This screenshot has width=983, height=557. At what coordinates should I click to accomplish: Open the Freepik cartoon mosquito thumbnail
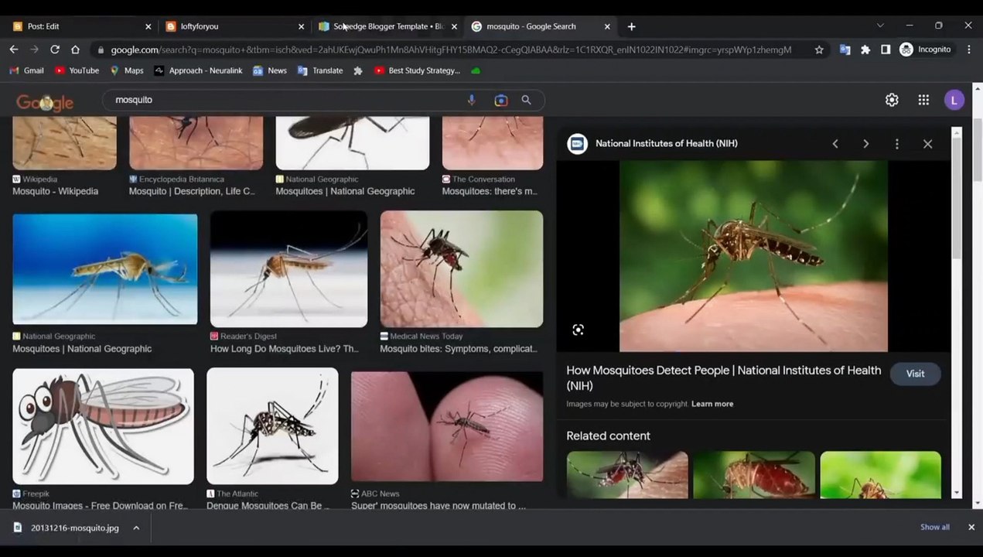click(103, 426)
